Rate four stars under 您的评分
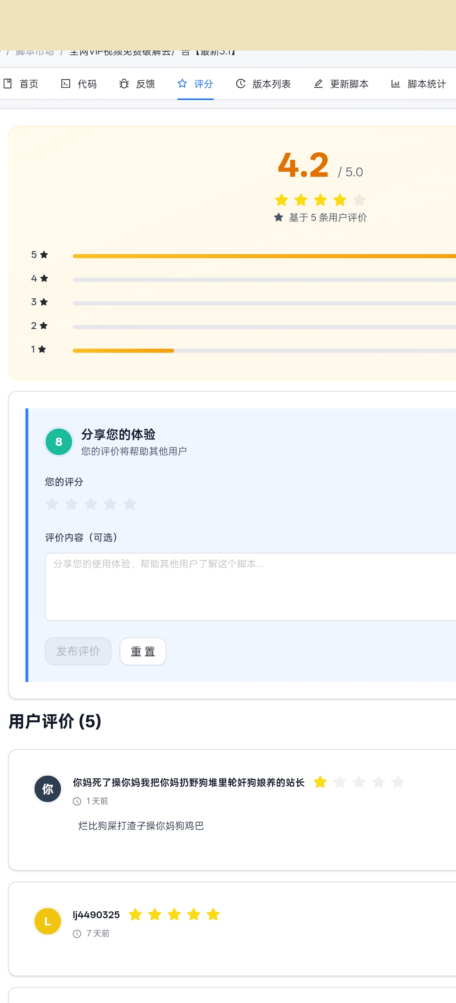Viewport: 456px width, 1003px height. point(110,504)
